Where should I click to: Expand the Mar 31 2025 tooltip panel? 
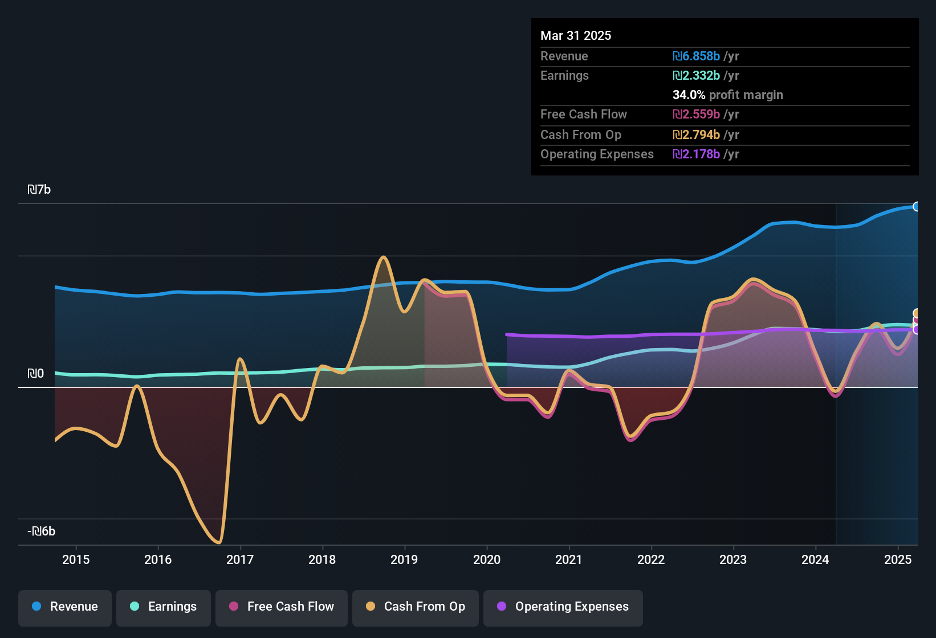tap(724, 97)
